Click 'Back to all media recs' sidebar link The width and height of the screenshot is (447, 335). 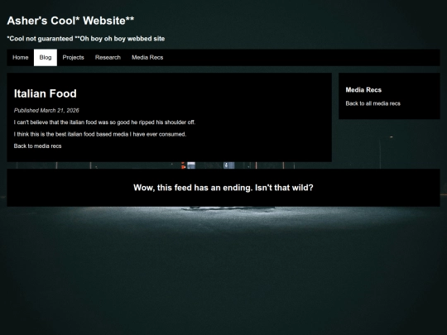(x=372, y=103)
